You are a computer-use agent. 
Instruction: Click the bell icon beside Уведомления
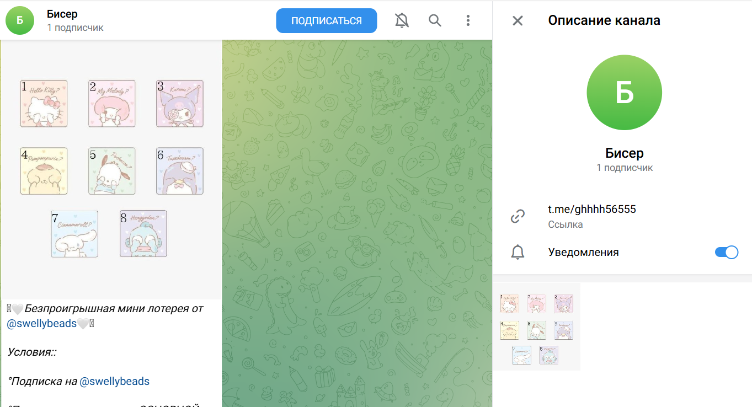pyautogui.click(x=518, y=253)
